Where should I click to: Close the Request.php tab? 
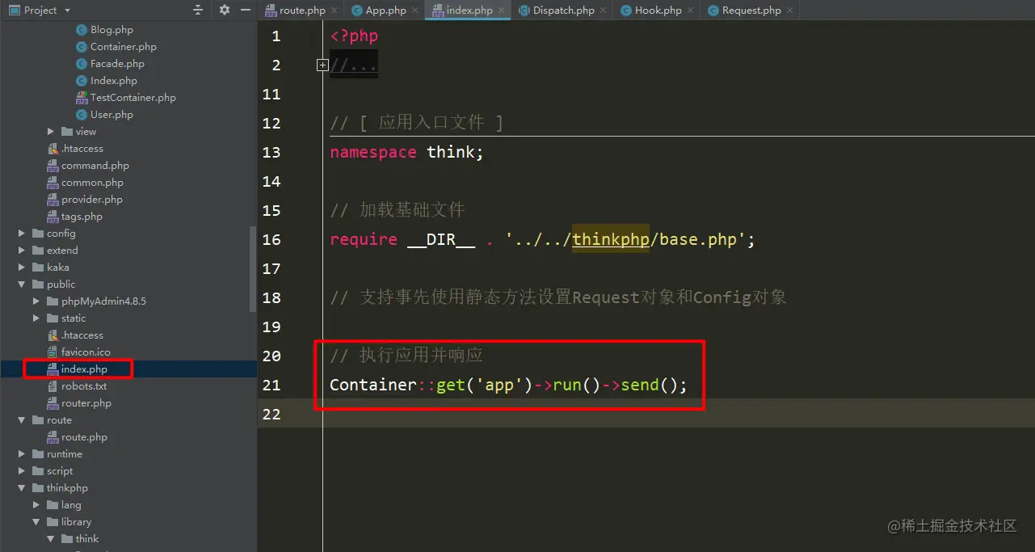[790, 11]
